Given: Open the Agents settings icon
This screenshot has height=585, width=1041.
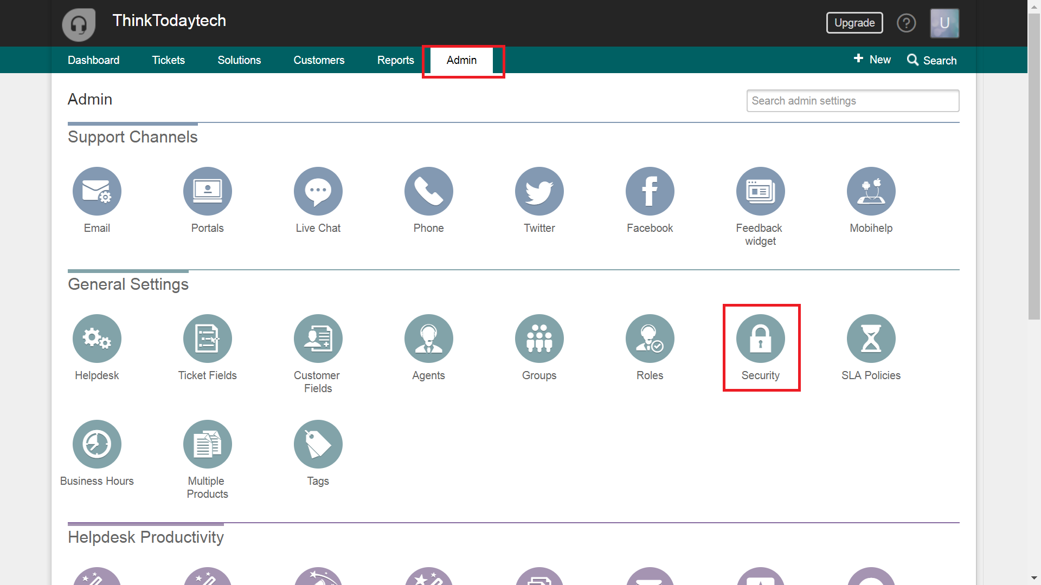Looking at the screenshot, I should pyautogui.click(x=429, y=339).
